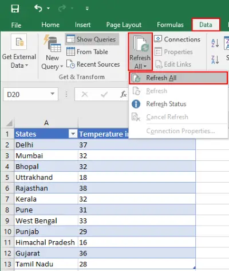Select the cell containing Kerala
Viewport: 229px width, 271px height.
46,199
